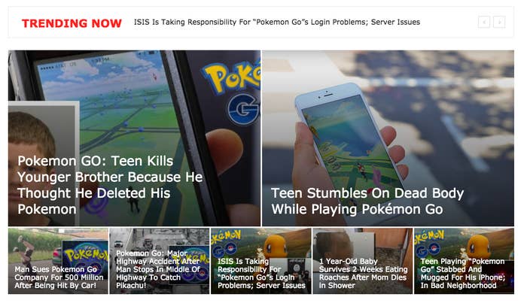Open Teen Stumbles On Dead Body headline
The width and height of the screenshot is (527, 306).
click(x=367, y=201)
